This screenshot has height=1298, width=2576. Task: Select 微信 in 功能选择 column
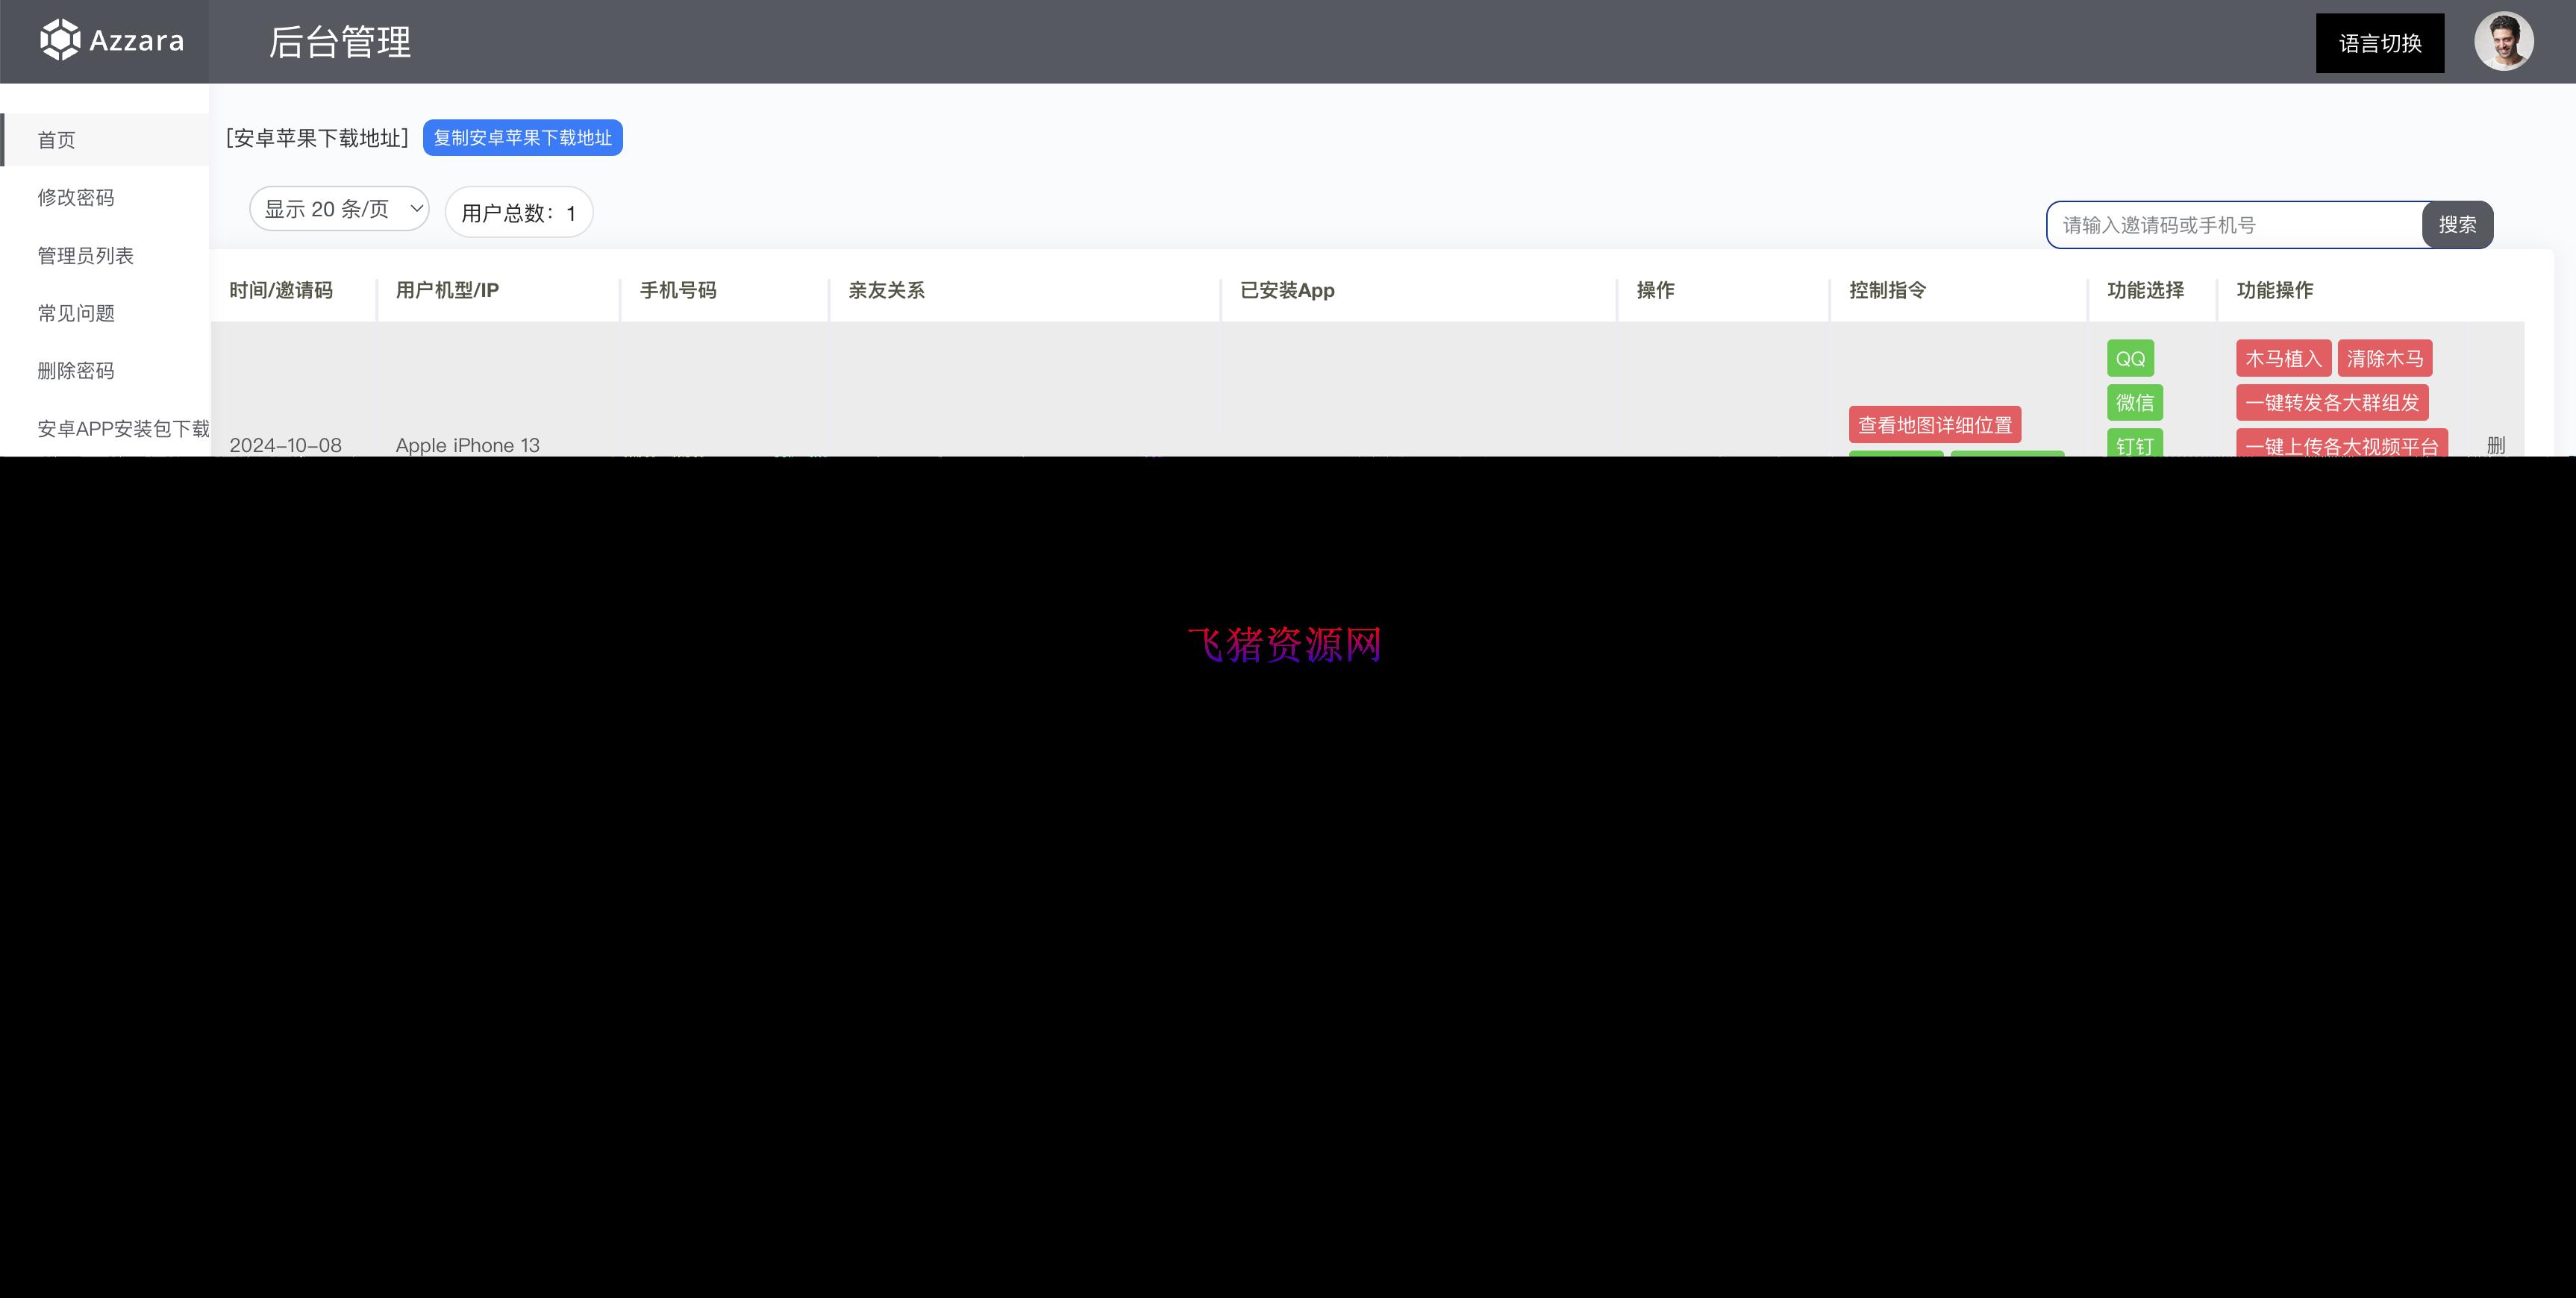(2134, 402)
